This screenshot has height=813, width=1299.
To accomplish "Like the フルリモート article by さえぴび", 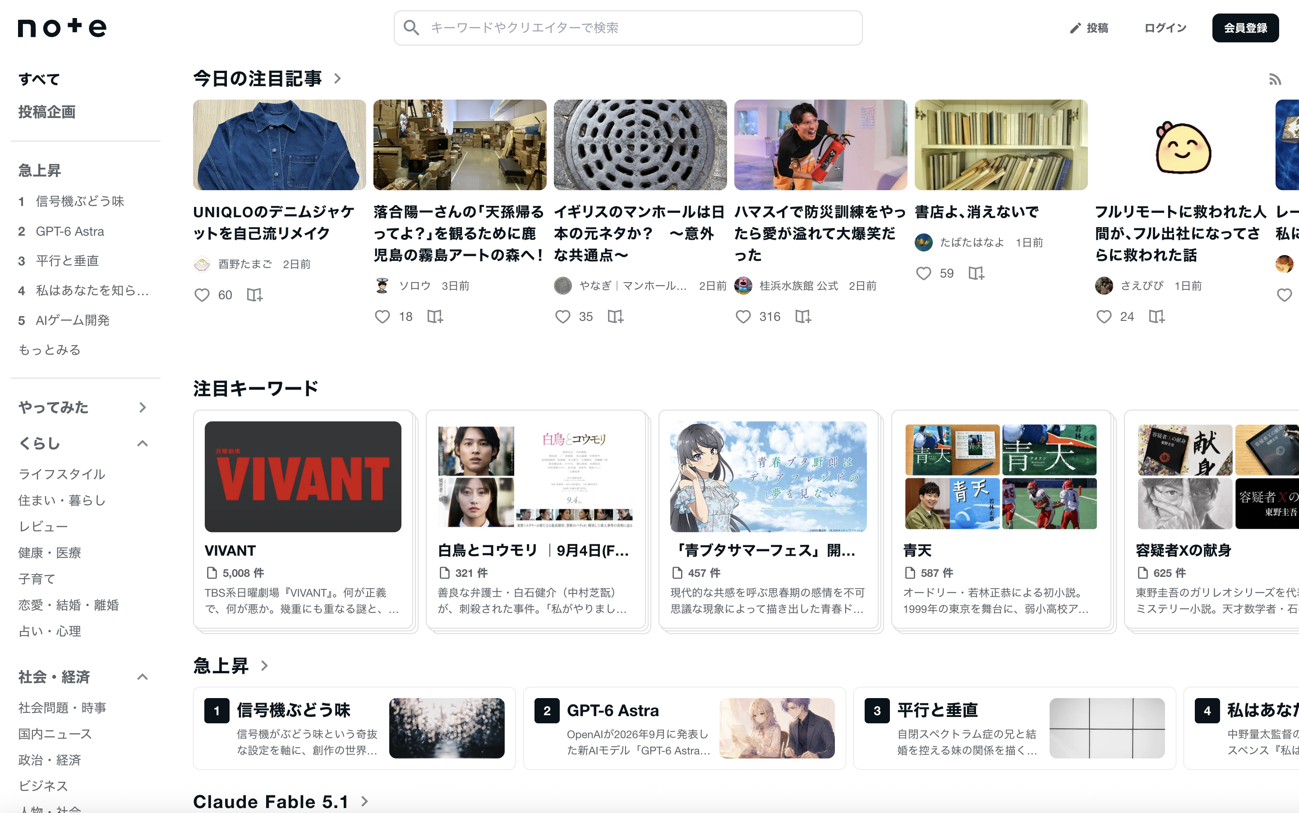I will [1104, 317].
